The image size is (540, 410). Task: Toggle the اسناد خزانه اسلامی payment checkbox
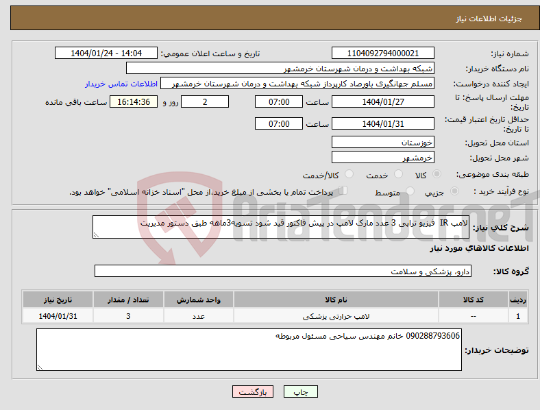pos(343,191)
